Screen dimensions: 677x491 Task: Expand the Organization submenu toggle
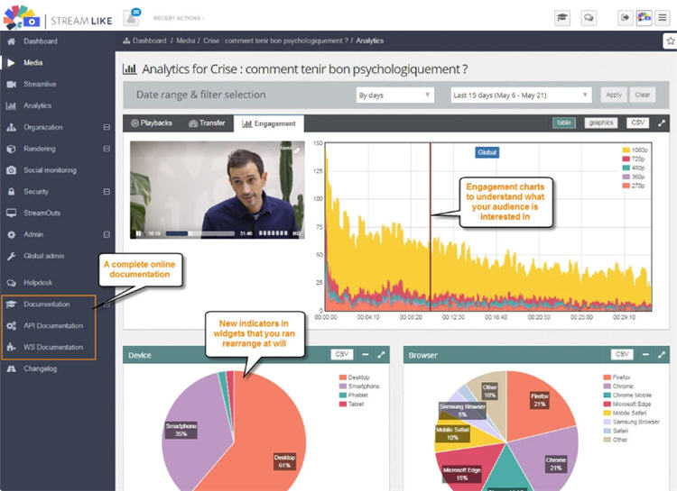tap(107, 127)
